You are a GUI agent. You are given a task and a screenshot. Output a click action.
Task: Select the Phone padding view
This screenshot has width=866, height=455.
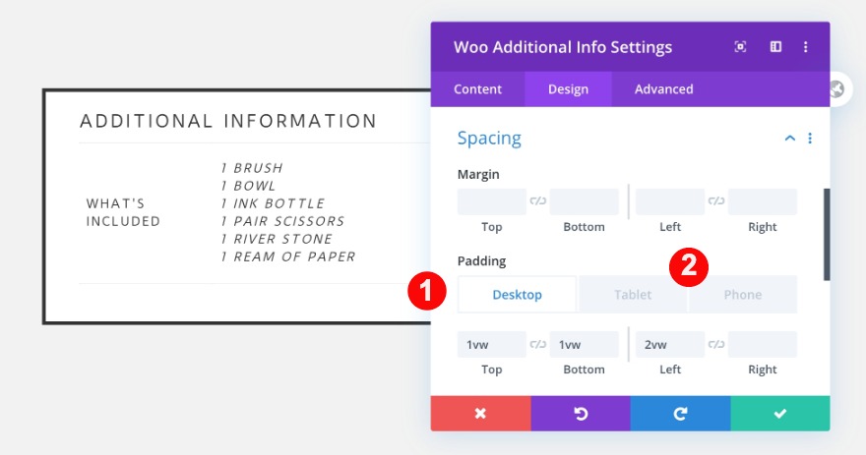[x=742, y=295]
